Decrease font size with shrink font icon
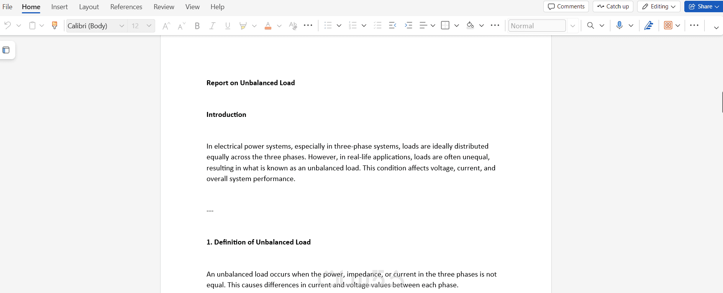Image resolution: width=723 pixels, height=293 pixels. 182,26
